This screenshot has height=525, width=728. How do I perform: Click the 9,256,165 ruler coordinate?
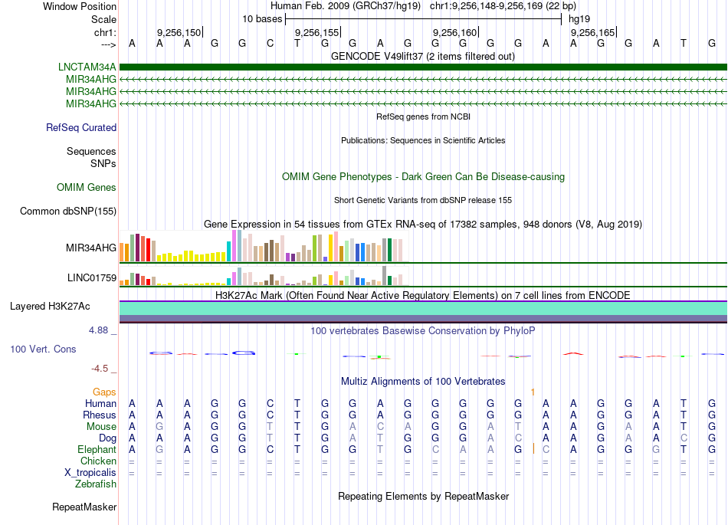pyautogui.click(x=592, y=32)
